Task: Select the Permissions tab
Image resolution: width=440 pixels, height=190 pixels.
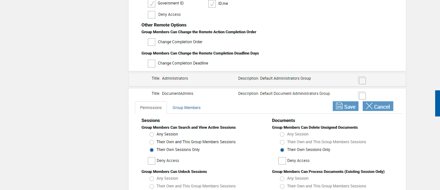Action: (151, 108)
